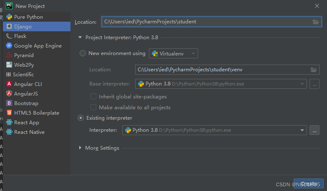This screenshot has height=191, width=327.
Task: Choose AngularJS project type
Action: [x=37, y=93]
